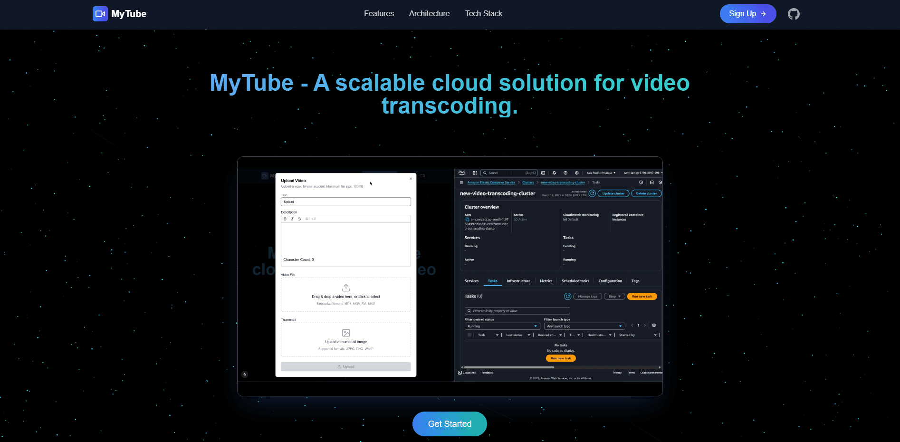Open tasks table preferences gear icon
This screenshot has width=900, height=442.
pyautogui.click(x=654, y=326)
